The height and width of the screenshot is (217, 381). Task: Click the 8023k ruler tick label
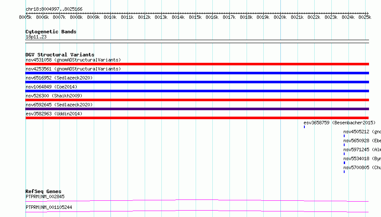coord(331,17)
